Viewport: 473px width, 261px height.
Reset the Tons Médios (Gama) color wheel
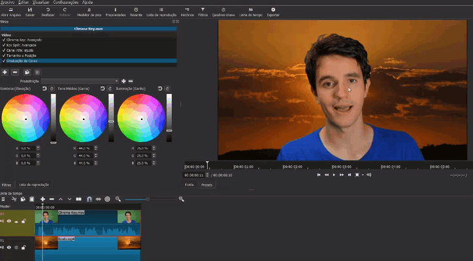[103, 89]
